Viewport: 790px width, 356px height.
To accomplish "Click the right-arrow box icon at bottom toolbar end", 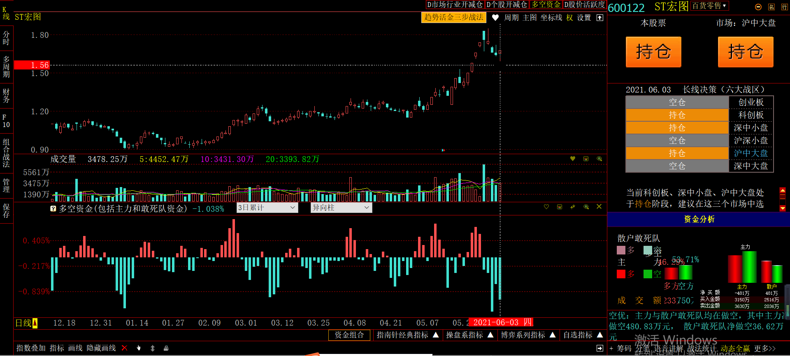I will pyautogui.click(x=600, y=348).
